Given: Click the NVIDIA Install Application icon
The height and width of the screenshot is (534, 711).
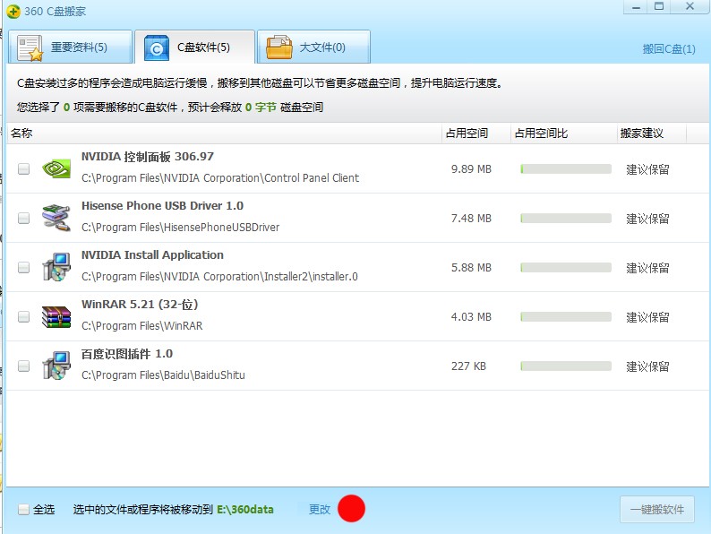Looking at the screenshot, I should coord(56,267).
